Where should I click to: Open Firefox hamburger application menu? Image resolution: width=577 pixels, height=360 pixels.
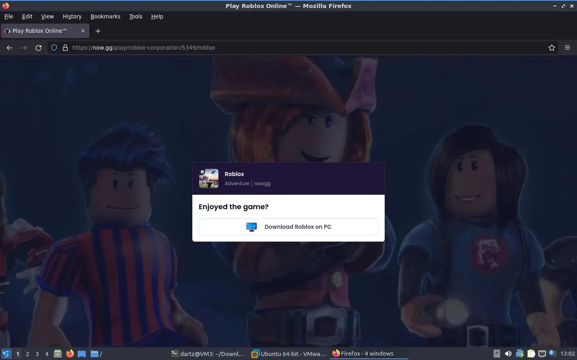567,48
